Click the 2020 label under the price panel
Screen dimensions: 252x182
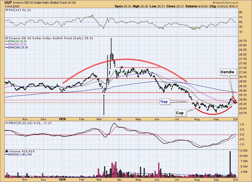(62, 119)
